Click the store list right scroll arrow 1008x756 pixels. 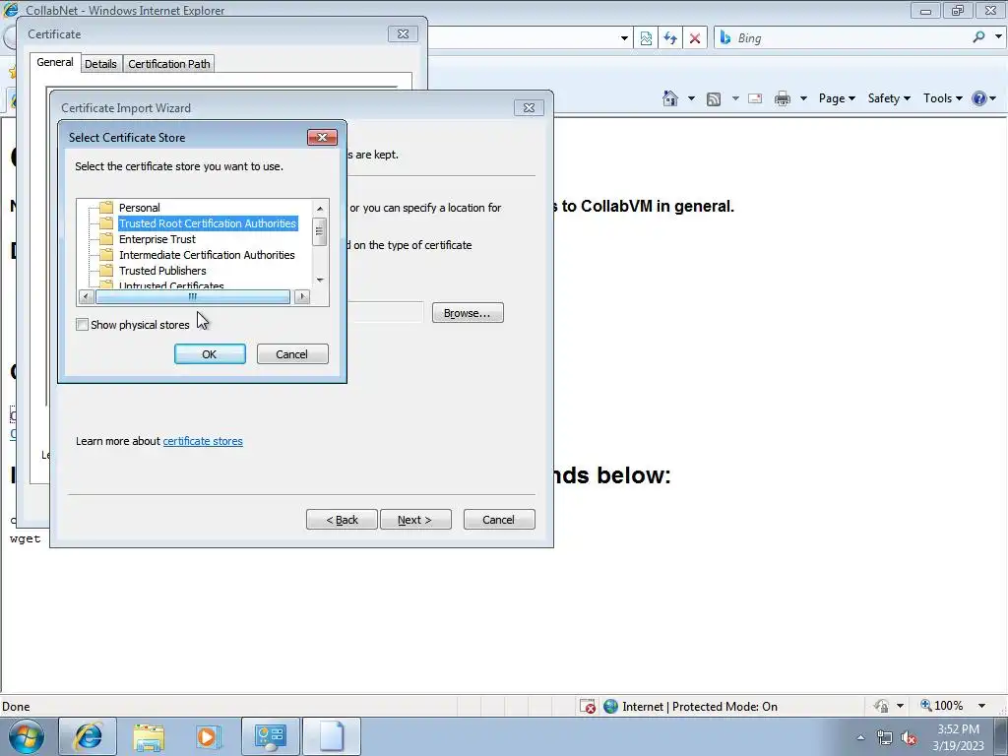click(x=302, y=296)
